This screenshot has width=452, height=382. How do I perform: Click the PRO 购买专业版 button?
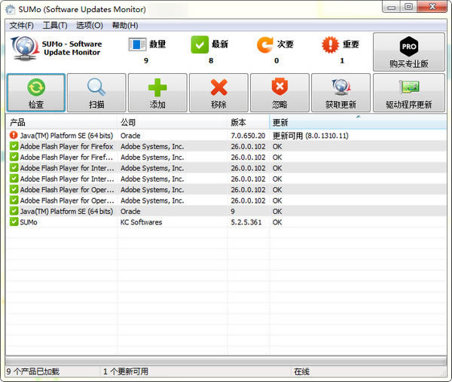click(x=409, y=52)
